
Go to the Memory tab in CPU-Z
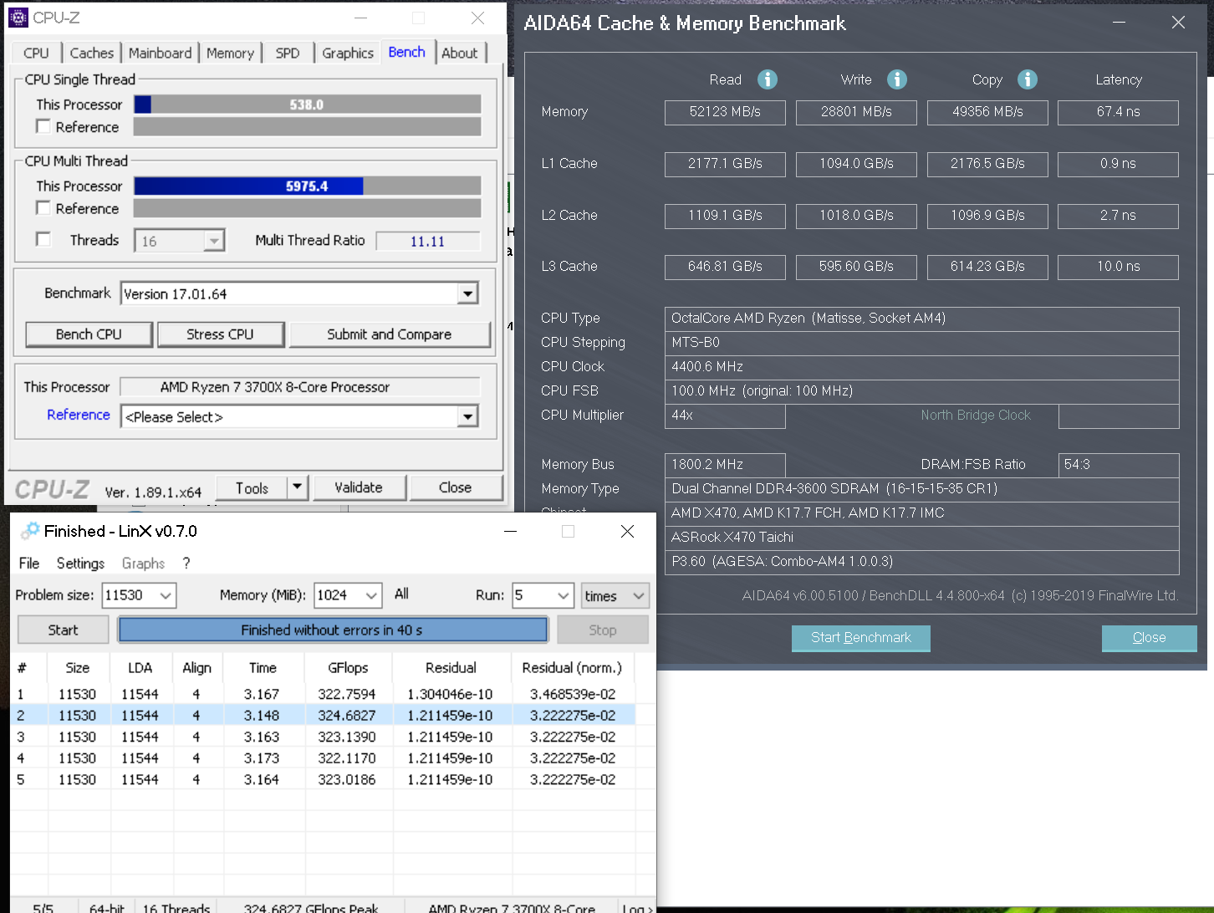click(x=230, y=53)
